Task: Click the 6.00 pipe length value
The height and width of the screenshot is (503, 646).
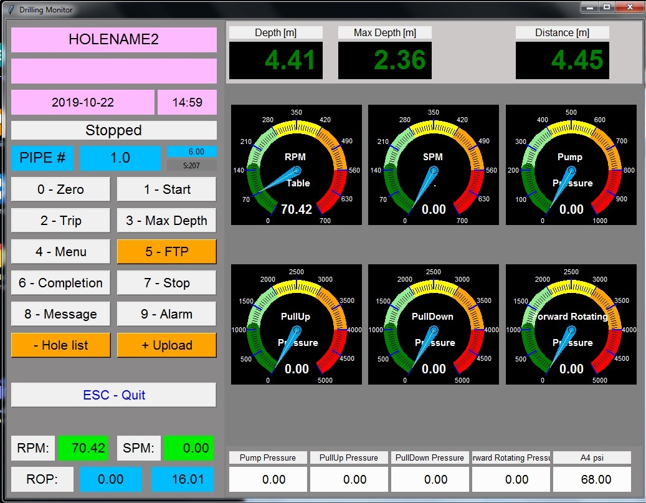Action: click(x=192, y=151)
